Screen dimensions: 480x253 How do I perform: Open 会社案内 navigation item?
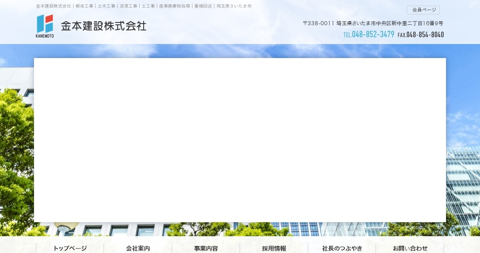138,248
